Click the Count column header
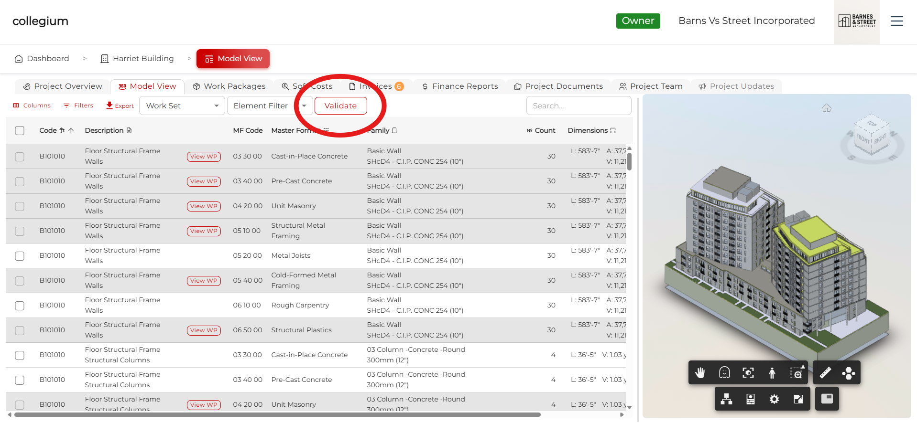917x423 pixels. [541, 130]
